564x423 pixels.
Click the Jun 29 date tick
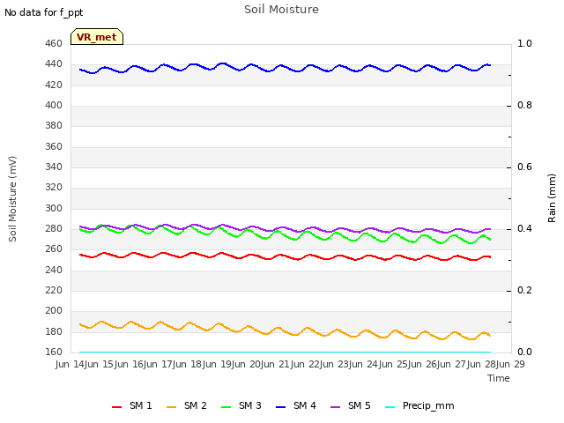point(510,364)
